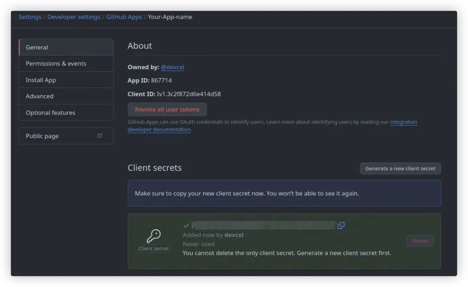
Task: Go to the Install App section
Action: (66, 80)
